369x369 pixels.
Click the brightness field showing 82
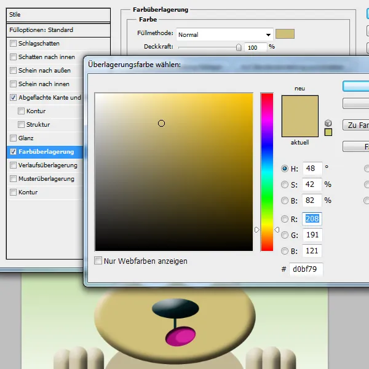point(312,200)
